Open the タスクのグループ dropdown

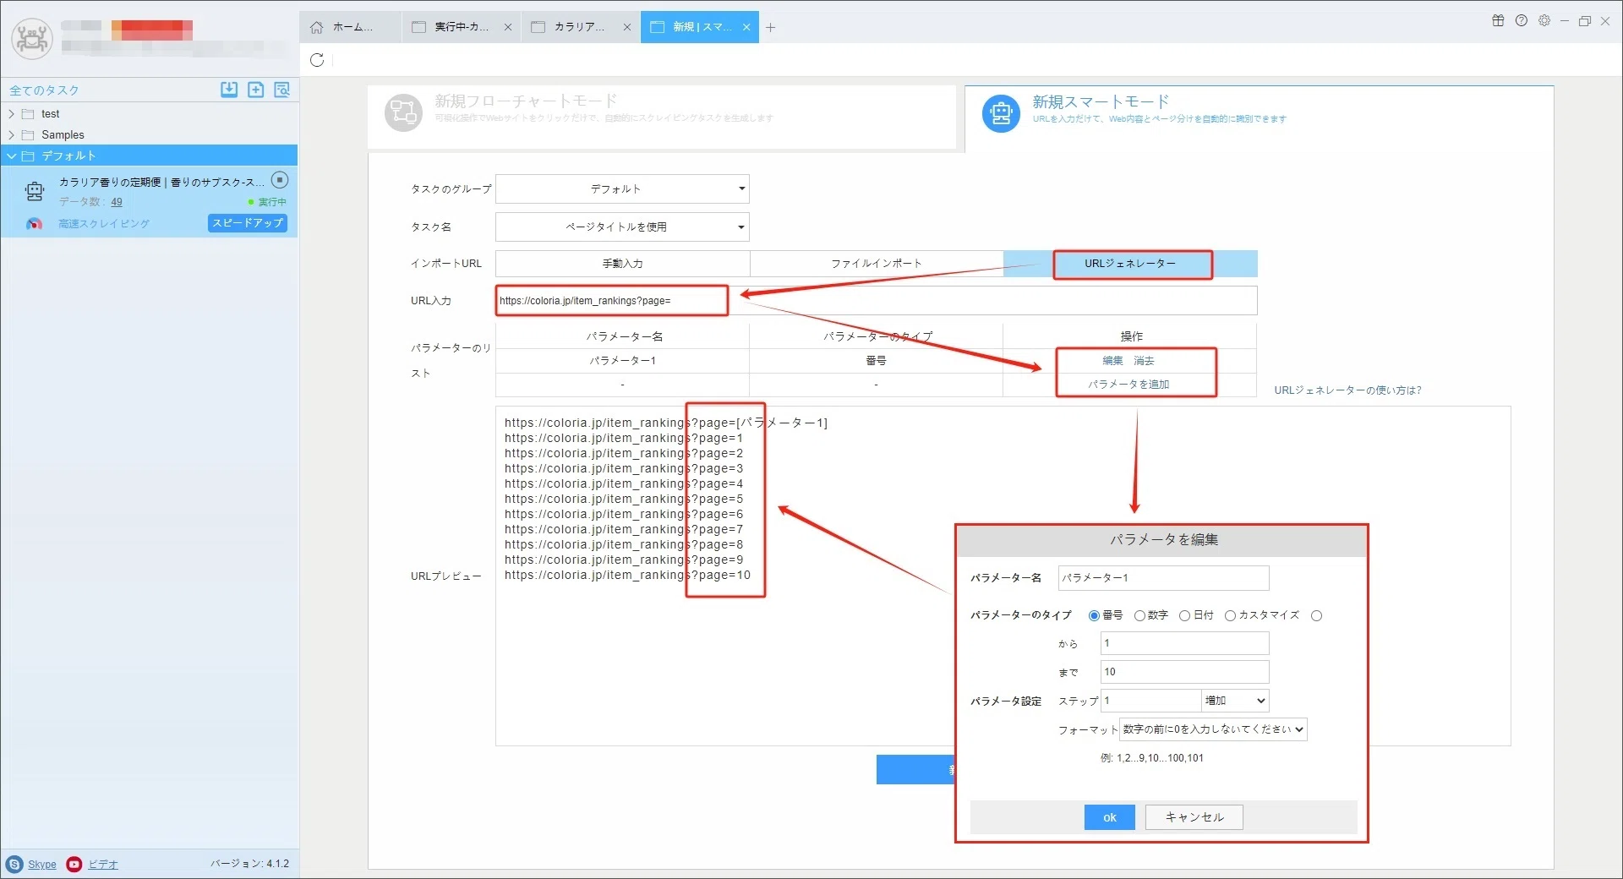(x=622, y=189)
